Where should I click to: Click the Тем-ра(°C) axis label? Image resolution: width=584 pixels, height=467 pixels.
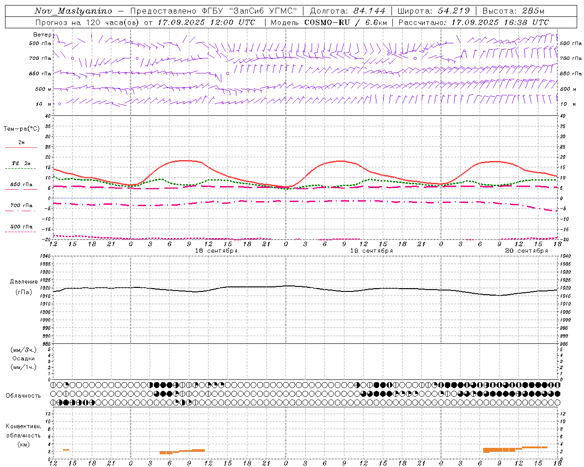click(21, 129)
